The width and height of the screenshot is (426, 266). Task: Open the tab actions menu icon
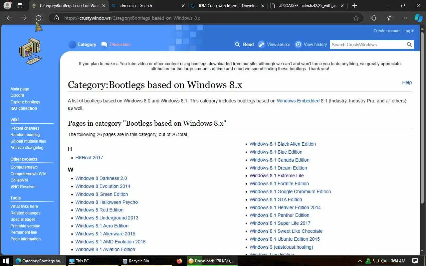(20, 6)
